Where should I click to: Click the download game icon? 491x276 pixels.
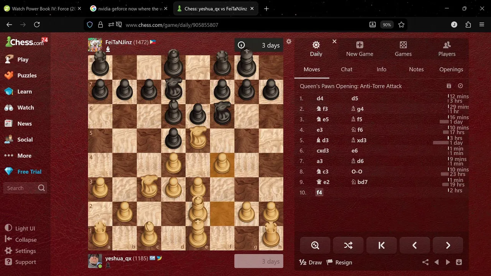[x=459, y=263]
